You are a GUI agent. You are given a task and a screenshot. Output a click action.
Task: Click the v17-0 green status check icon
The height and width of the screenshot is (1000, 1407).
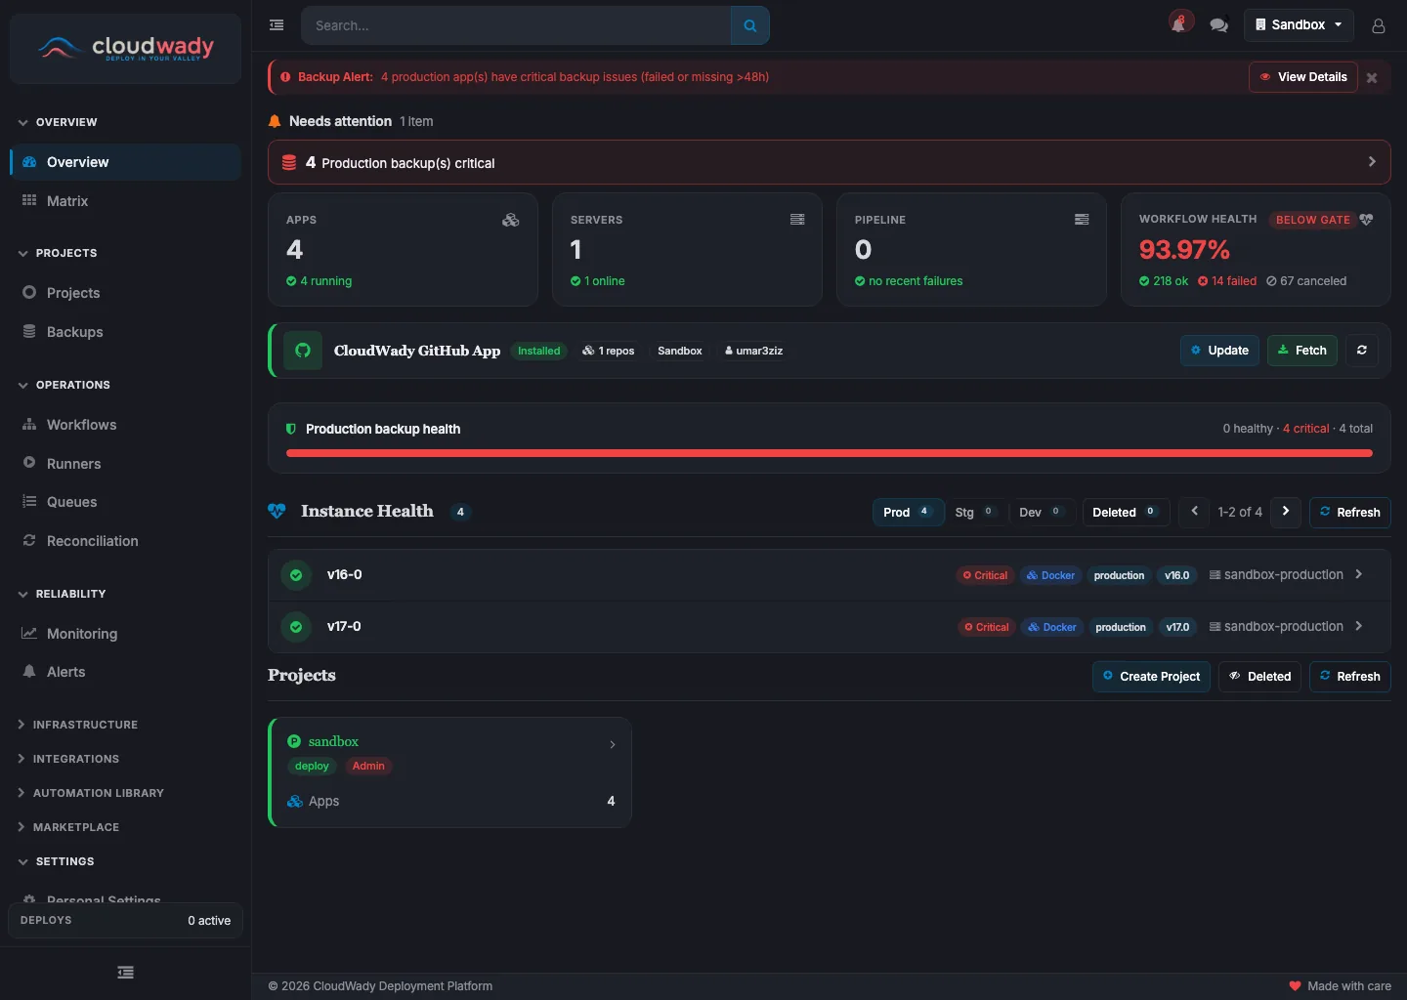pos(296,627)
